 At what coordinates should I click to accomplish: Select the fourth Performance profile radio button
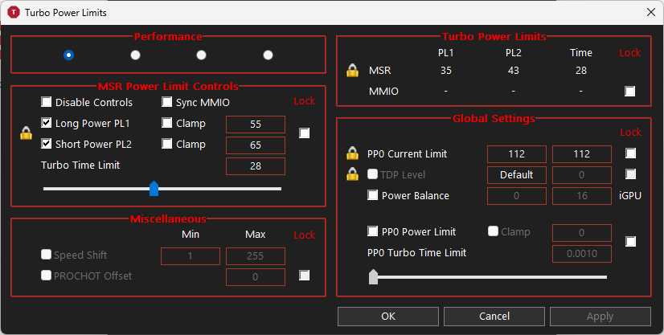[x=268, y=55]
